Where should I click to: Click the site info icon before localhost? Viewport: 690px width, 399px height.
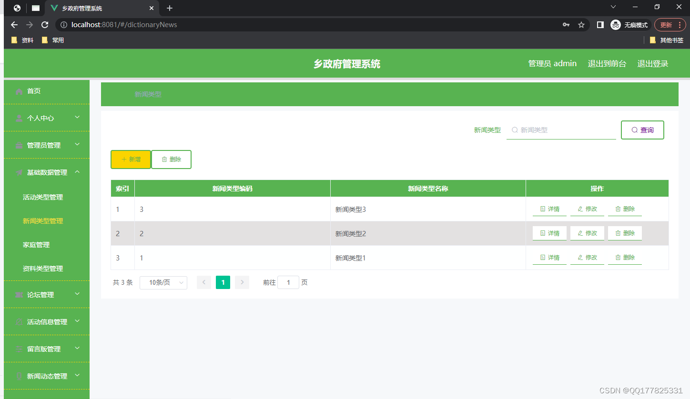64,25
